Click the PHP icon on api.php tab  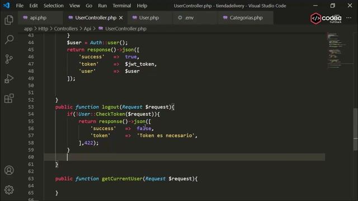(25, 17)
